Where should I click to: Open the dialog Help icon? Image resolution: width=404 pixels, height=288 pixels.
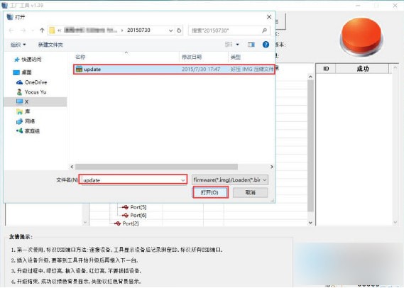click(266, 45)
